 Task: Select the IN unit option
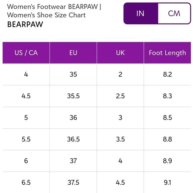pyautogui.click(x=141, y=13)
